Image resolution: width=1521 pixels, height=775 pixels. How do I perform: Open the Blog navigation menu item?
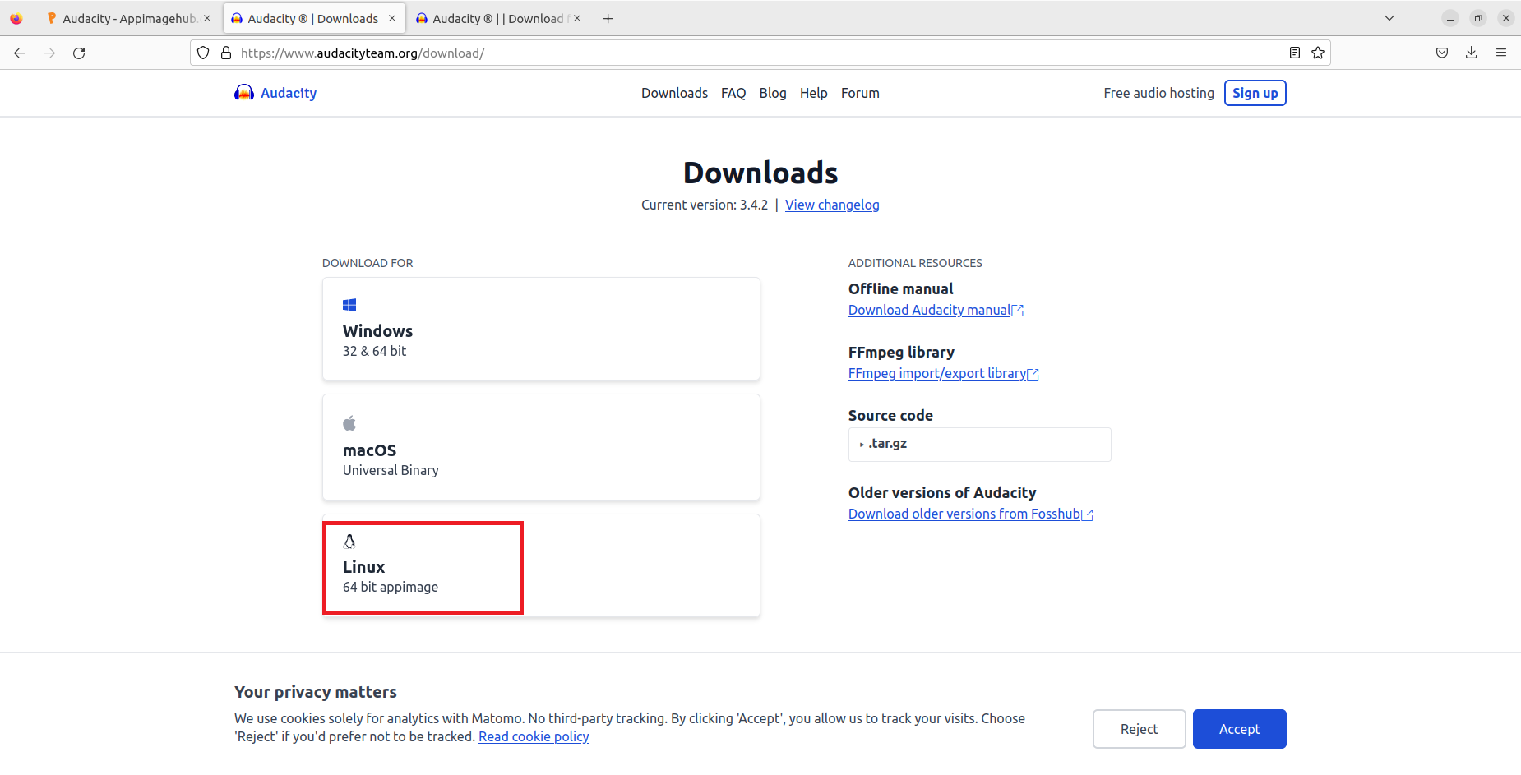point(772,94)
